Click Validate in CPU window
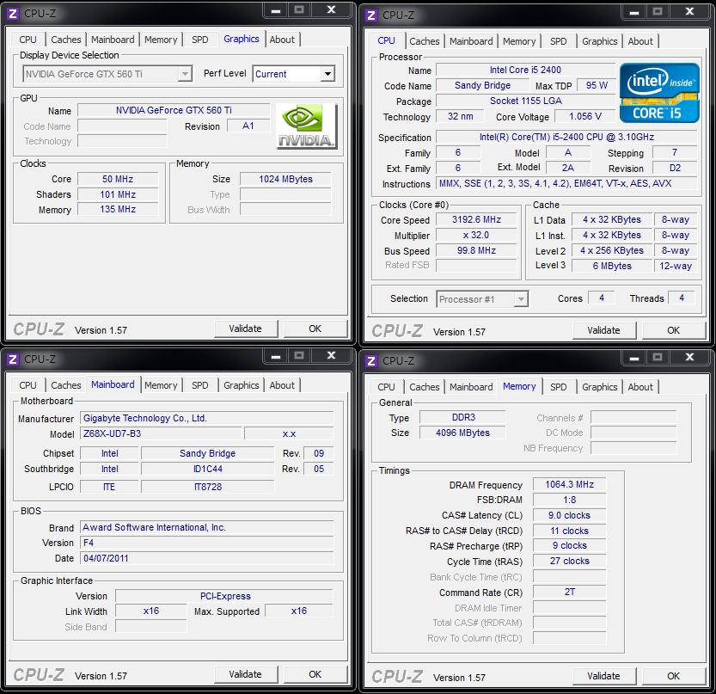This screenshot has width=716, height=694. pos(603,330)
